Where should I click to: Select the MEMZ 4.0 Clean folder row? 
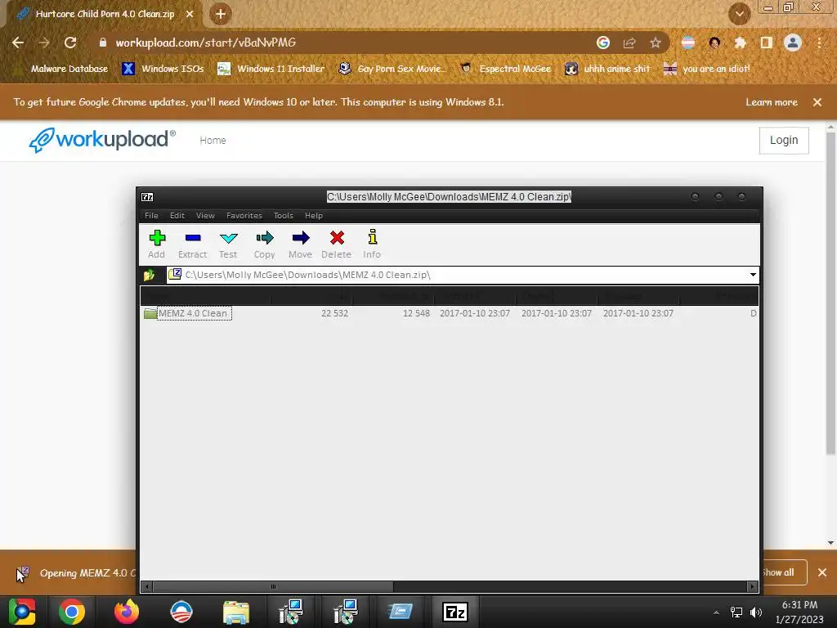pyautogui.click(x=449, y=313)
